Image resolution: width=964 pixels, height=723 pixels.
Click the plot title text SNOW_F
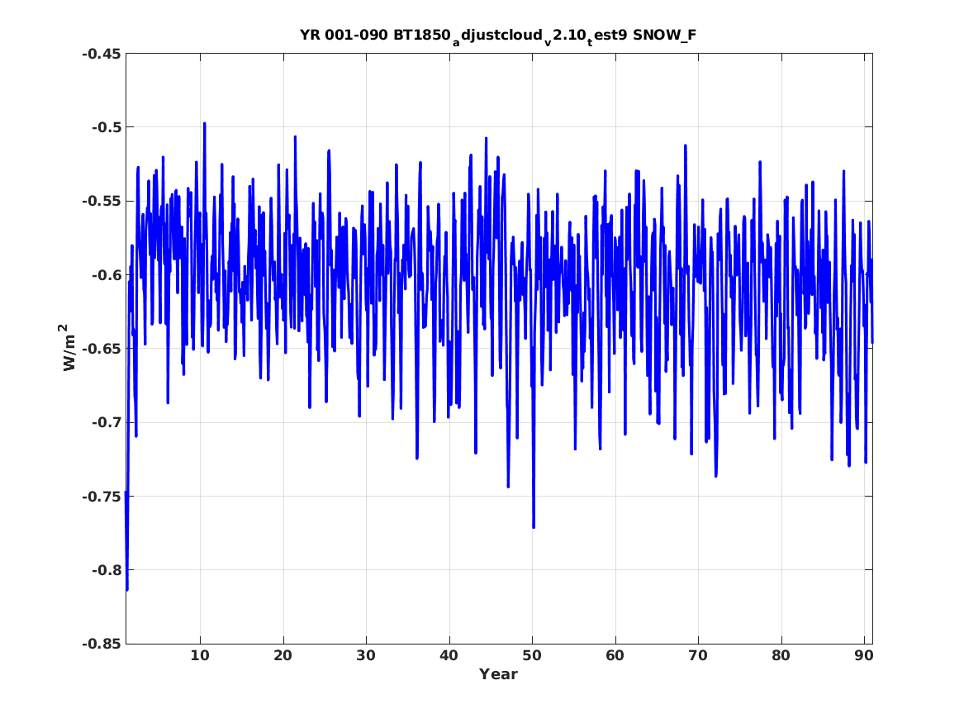[x=665, y=35]
